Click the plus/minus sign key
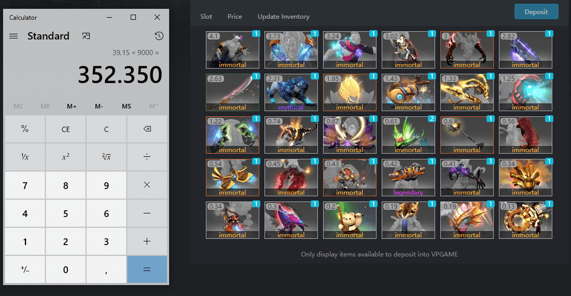Viewport: 571px width, 296px height. [25, 269]
